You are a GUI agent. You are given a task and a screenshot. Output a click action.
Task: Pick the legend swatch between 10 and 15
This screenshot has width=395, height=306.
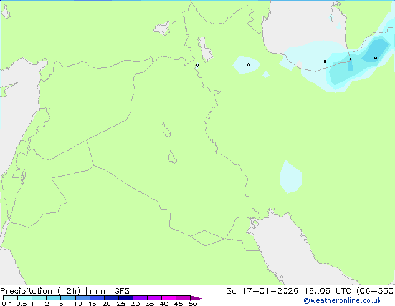[x=82, y=298]
